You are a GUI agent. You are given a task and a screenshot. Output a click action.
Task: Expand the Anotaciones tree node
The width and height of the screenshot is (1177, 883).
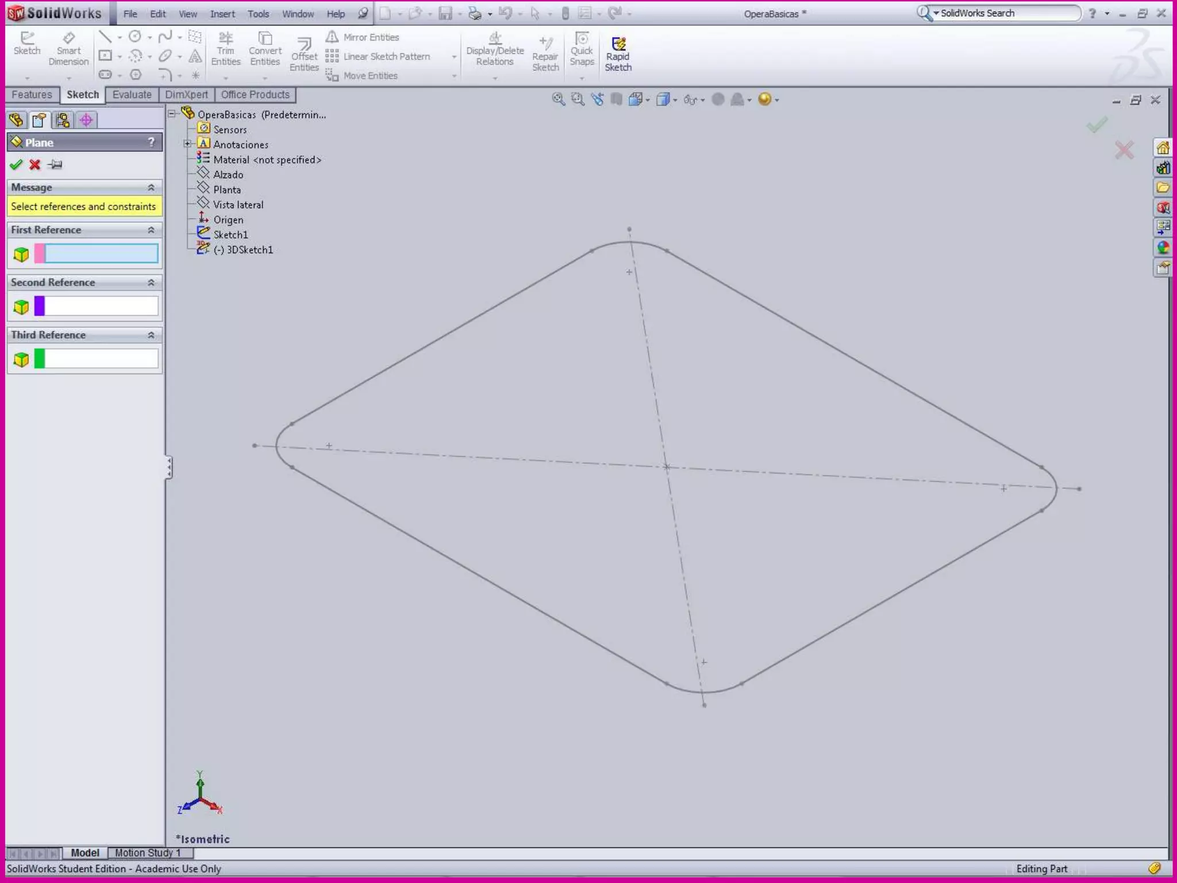(187, 144)
